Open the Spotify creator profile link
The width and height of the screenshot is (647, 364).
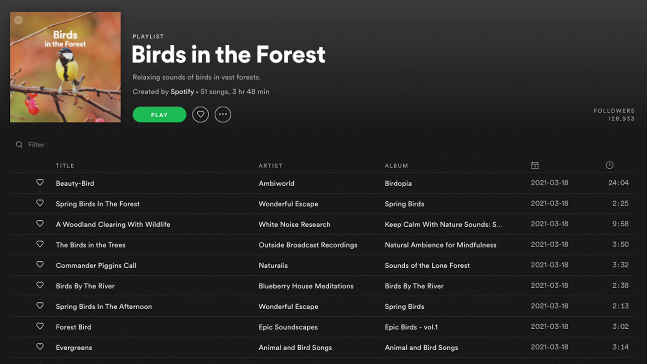[x=182, y=92]
